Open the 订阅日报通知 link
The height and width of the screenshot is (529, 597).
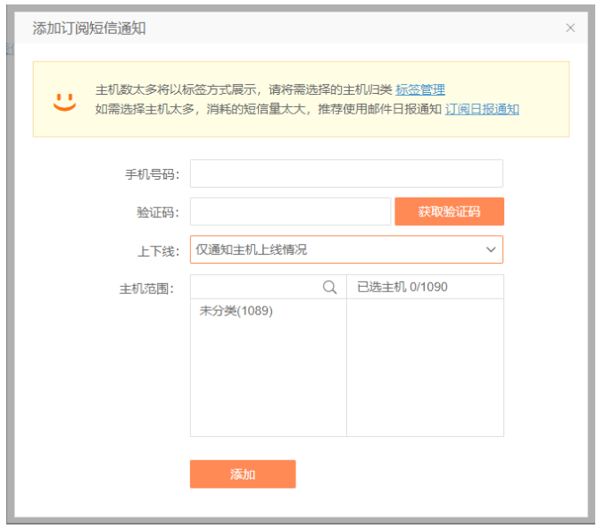[x=482, y=109]
